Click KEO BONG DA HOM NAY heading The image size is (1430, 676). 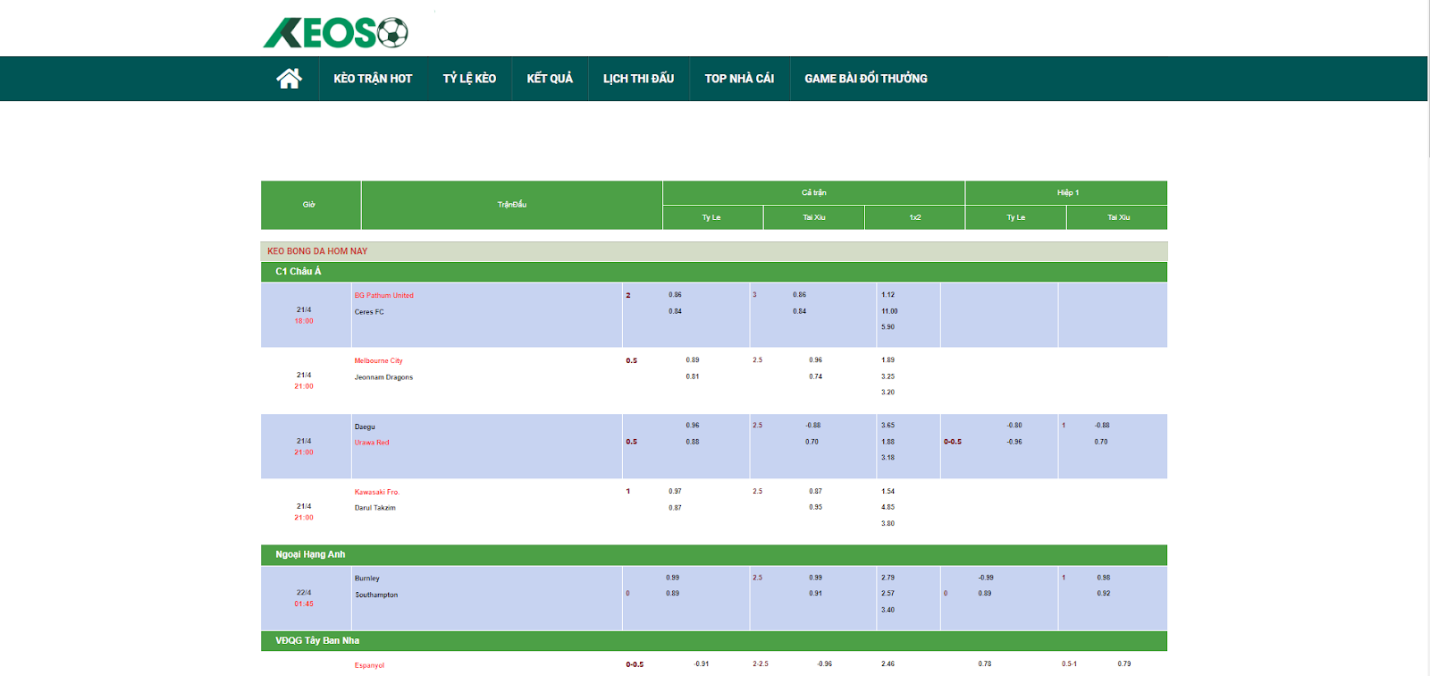[x=317, y=251]
